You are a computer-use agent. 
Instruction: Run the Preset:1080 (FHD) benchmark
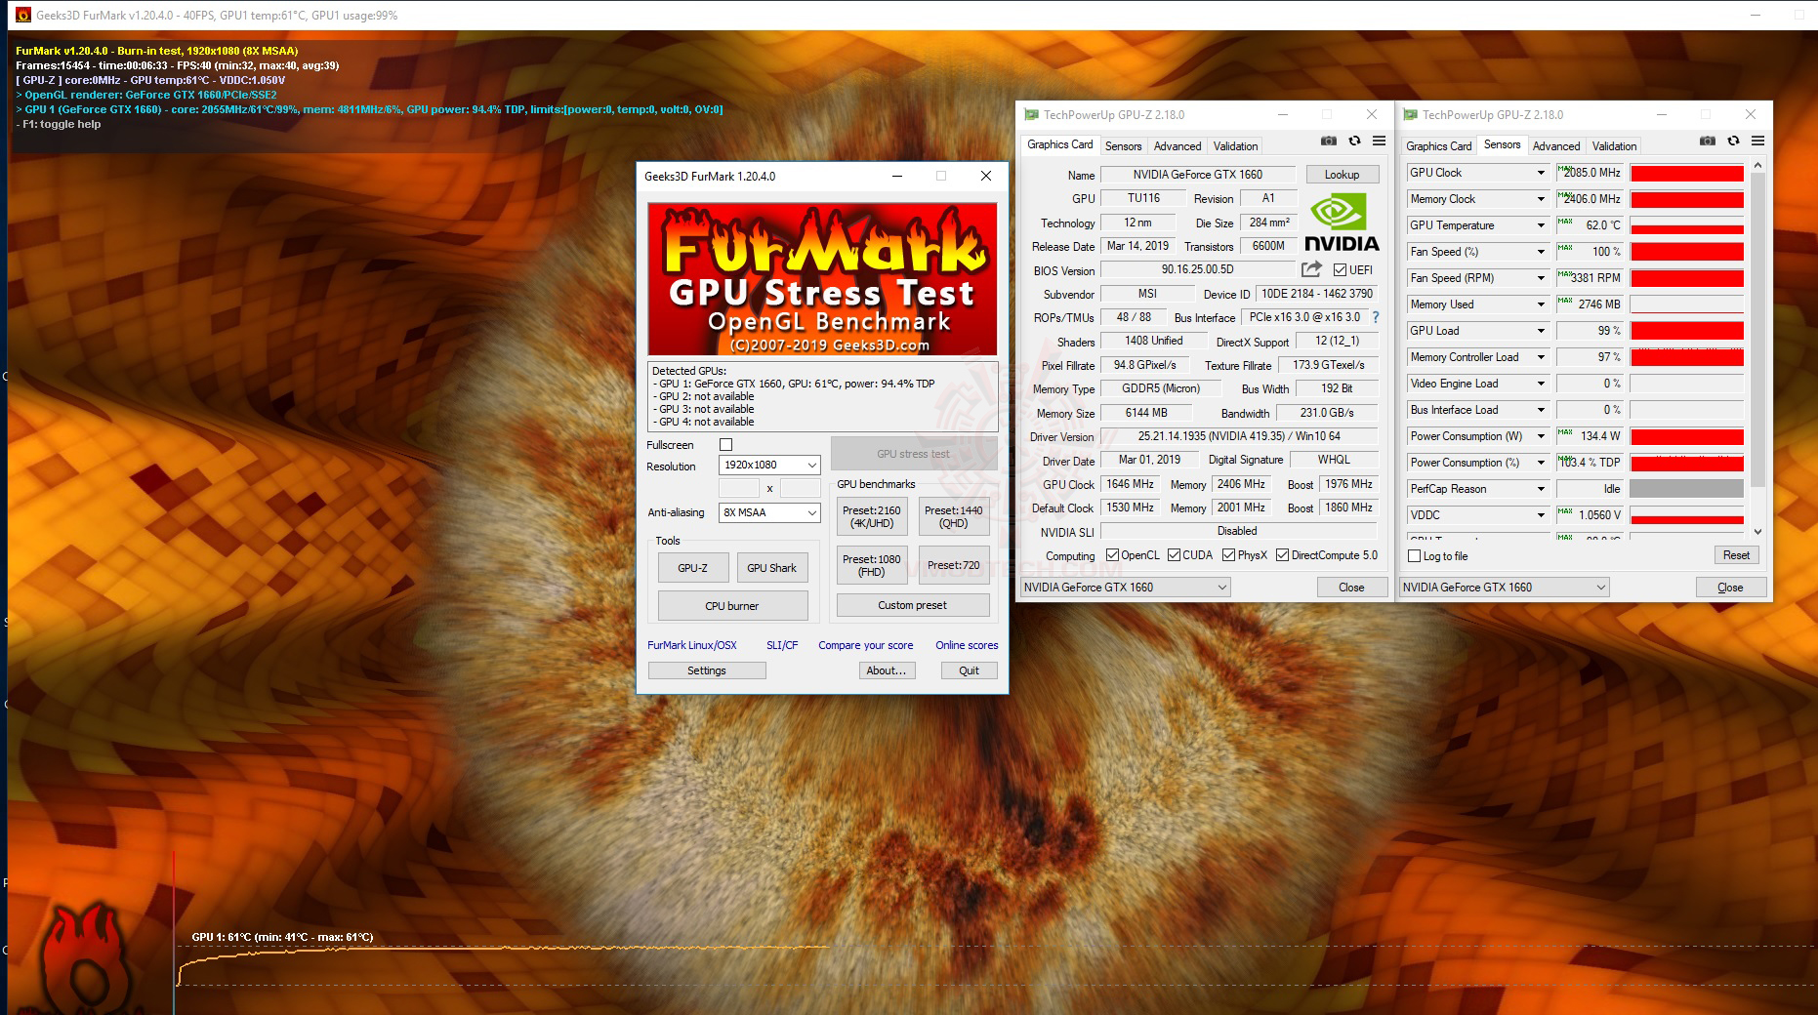point(872,565)
